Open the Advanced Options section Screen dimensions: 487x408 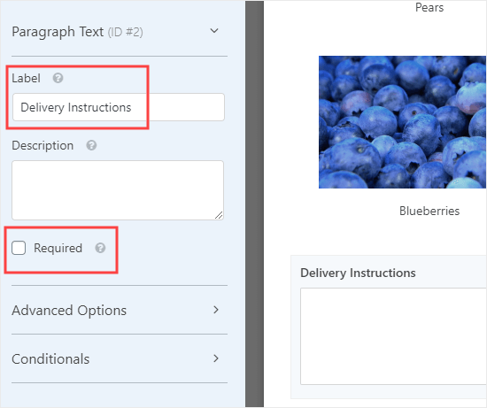click(x=120, y=310)
